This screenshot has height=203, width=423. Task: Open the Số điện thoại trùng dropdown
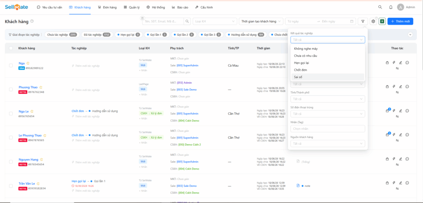pos(328,114)
